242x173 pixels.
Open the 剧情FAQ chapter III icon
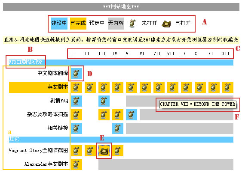tap(104, 101)
